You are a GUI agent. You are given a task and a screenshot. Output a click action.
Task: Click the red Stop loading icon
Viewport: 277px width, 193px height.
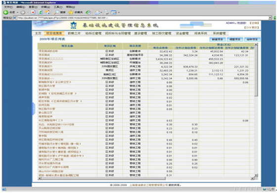(x=33, y=12)
